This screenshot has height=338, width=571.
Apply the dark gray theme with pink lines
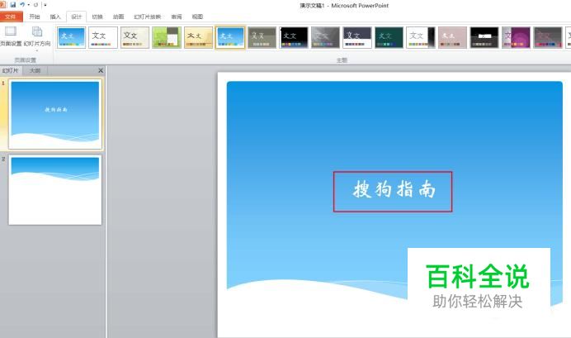tap(548, 37)
